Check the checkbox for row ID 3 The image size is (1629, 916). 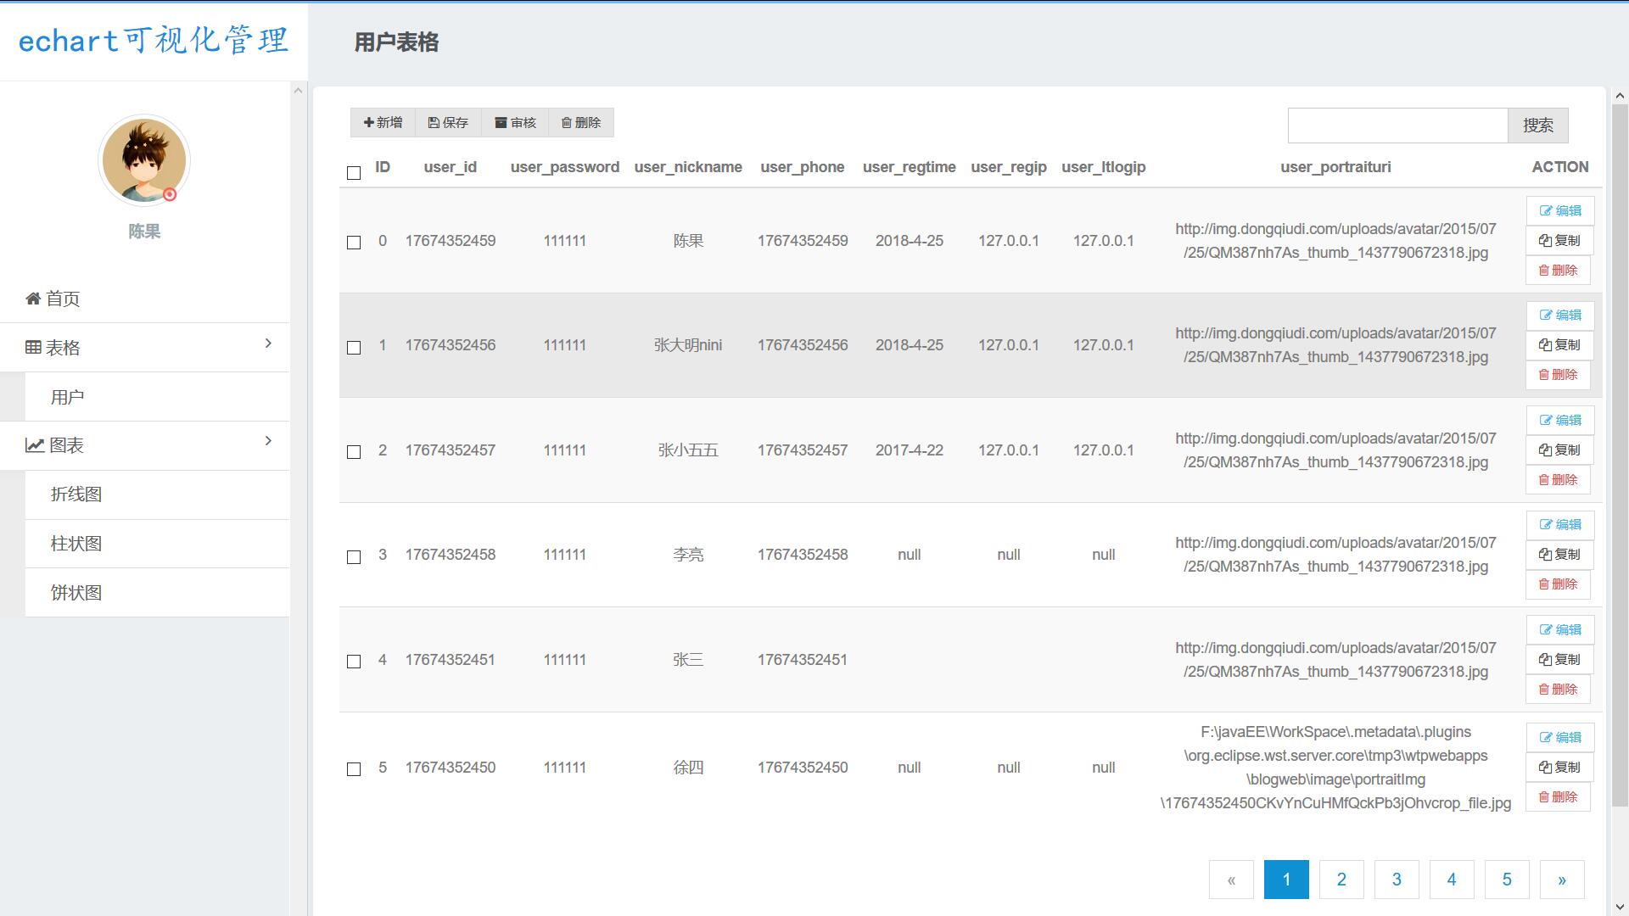click(x=354, y=557)
